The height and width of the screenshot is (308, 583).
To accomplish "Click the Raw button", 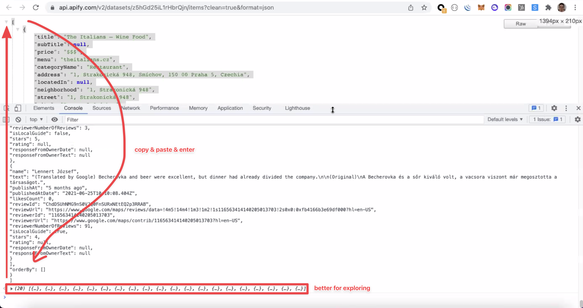I will pos(520,23).
